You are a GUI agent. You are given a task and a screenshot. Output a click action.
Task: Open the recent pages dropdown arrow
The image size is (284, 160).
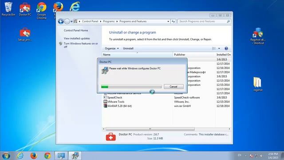(x=71, y=21)
